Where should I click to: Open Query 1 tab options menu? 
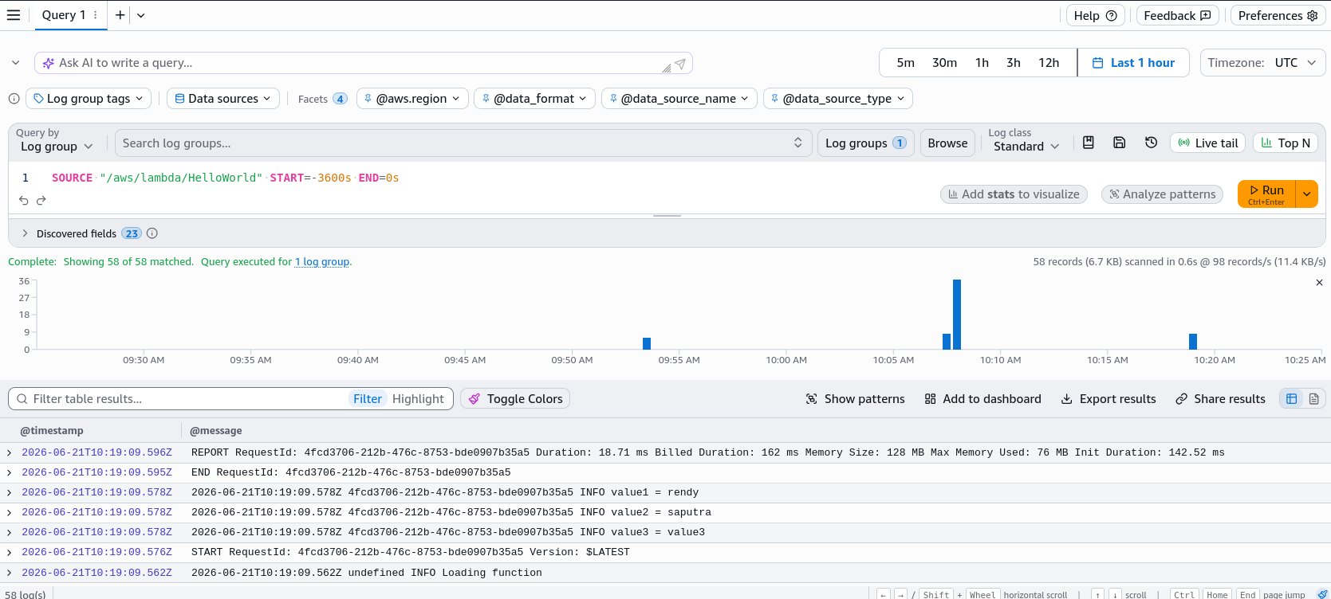(96, 15)
